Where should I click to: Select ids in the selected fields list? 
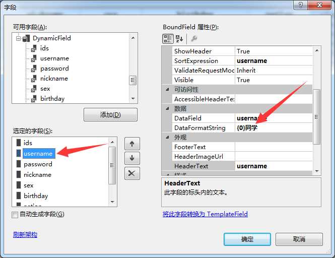click(x=28, y=143)
